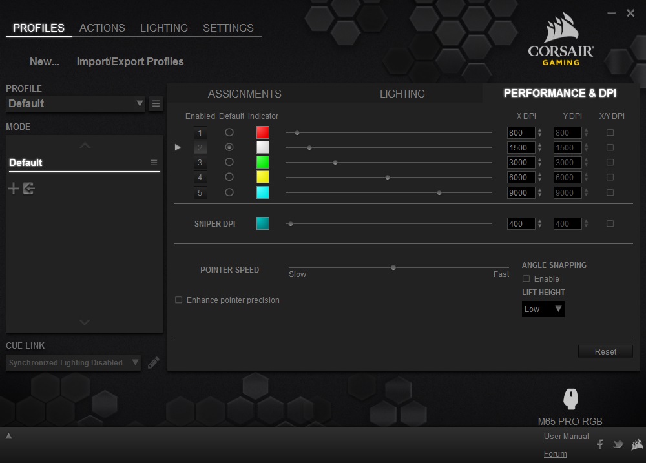The image size is (646, 463).
Task: Open the profile options menu icon
Action: pyautogui.click(x=156, y=103)
